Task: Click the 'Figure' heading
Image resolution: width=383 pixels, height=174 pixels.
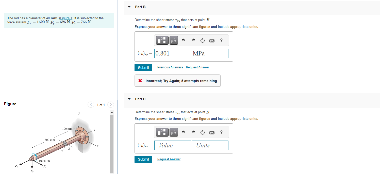Action: (10, 104)
